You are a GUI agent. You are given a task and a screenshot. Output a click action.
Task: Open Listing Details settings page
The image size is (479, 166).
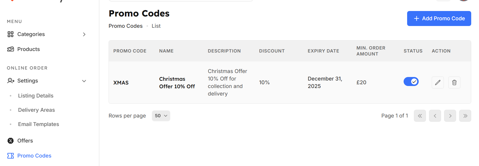point(36,96)
